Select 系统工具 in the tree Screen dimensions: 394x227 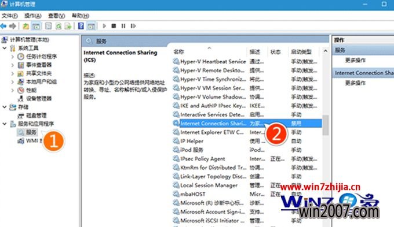28,48
